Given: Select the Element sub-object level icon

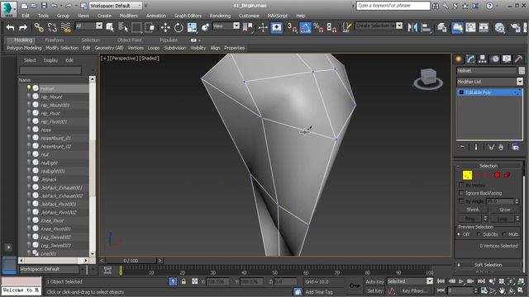Looking at the screenshot, I should [x=507, y=175].
